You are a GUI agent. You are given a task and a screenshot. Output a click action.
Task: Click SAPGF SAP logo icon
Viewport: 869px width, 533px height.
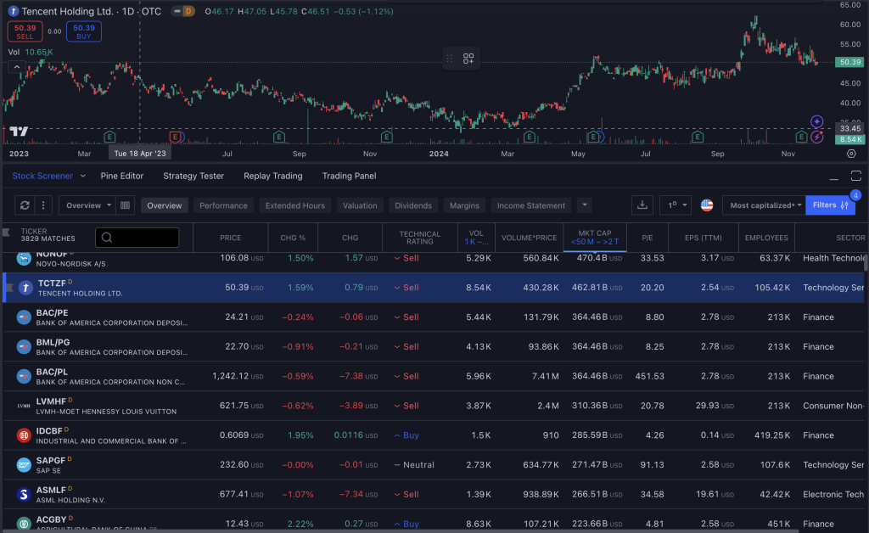click(23, 465)
